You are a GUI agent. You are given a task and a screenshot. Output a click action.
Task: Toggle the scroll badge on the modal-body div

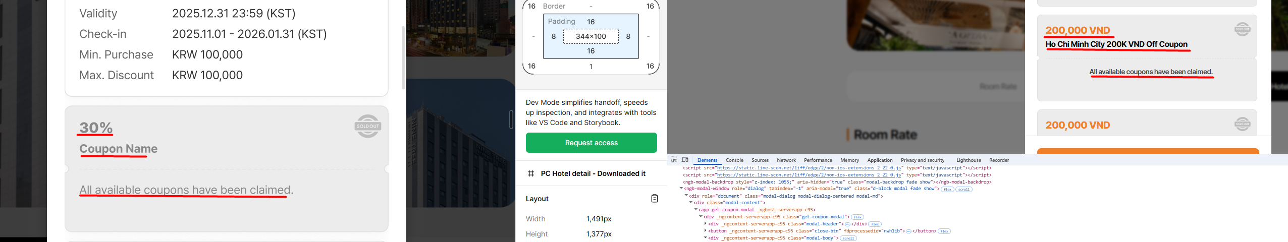point(848,238)
